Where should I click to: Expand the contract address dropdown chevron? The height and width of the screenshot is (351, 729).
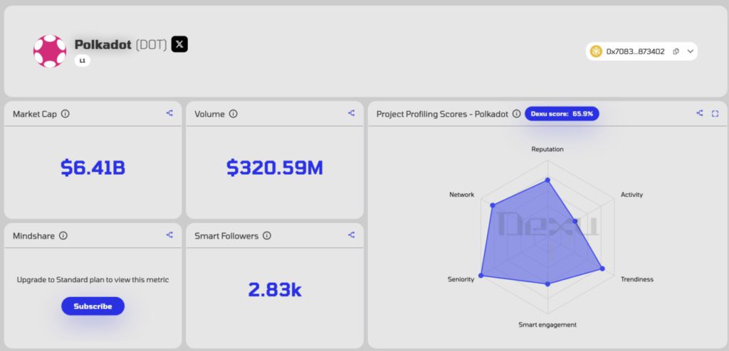coord(691,52)
